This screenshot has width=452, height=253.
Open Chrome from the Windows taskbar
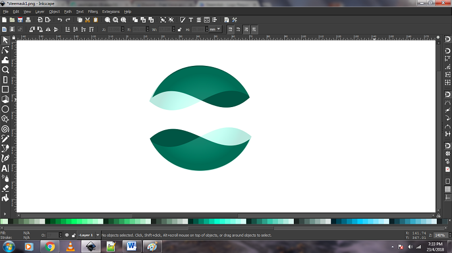click(50, 247)
